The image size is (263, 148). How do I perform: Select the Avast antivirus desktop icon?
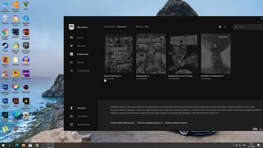[x=16, y=7]
